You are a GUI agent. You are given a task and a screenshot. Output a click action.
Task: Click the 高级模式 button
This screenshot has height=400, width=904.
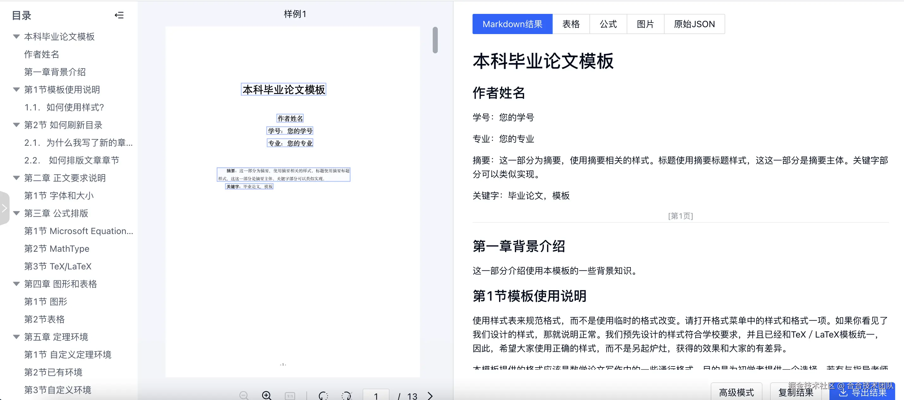[736, 392]
